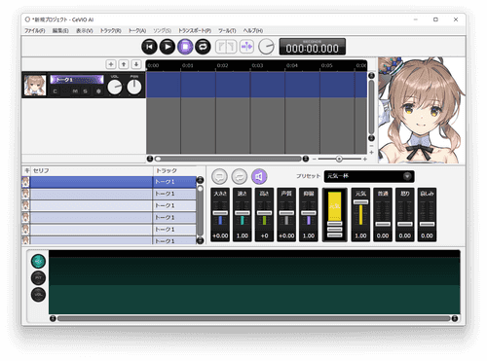This screenshot has height=361, width=487.
Task: Start playback with the play button
Action: click(168, 47)
